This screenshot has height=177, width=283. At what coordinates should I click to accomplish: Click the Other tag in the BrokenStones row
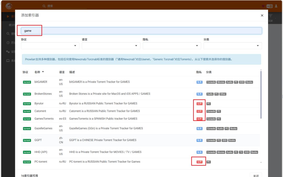coord(223,94)
